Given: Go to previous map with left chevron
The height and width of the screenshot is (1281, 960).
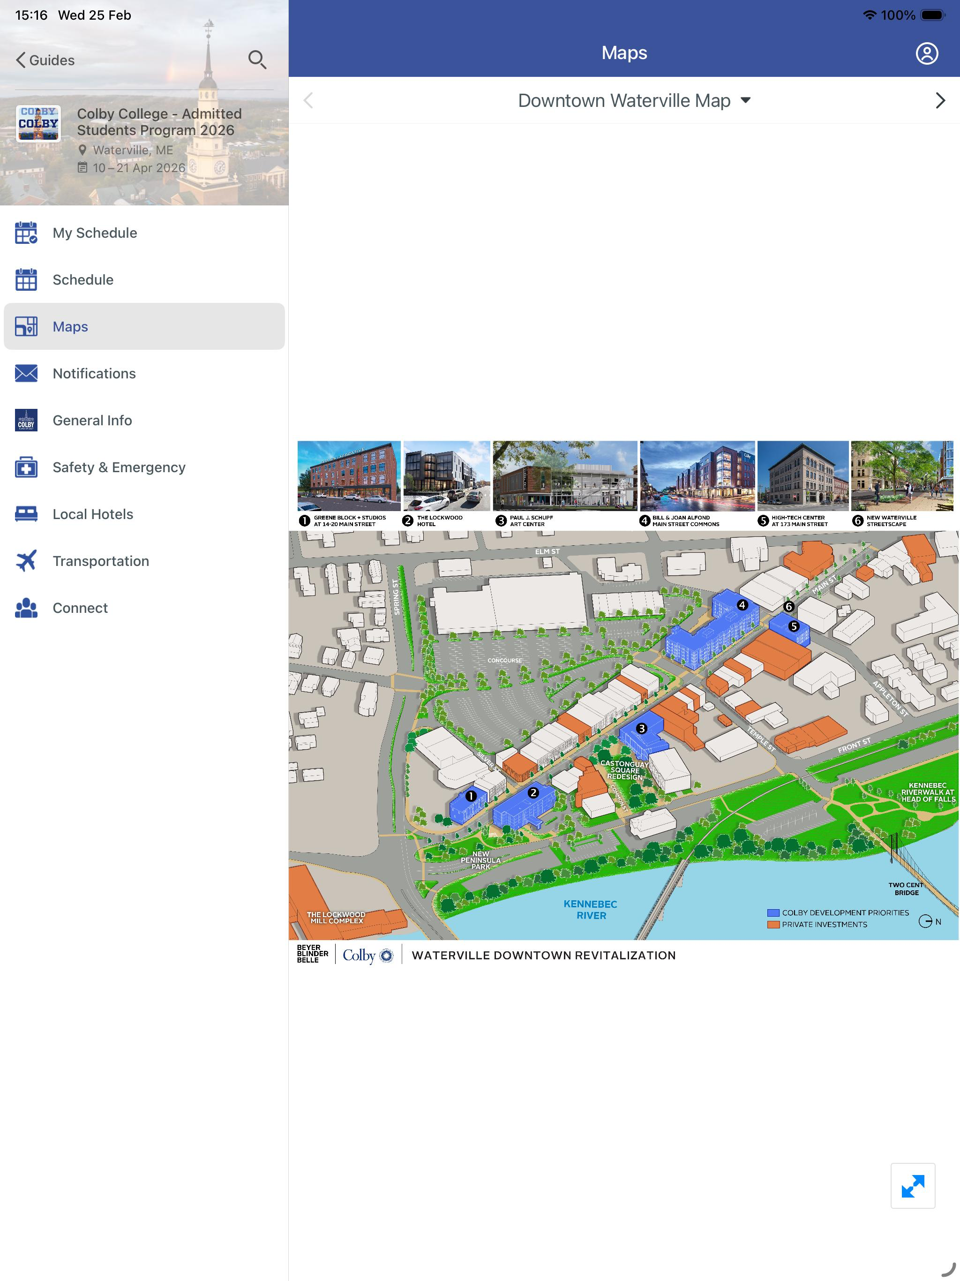Looking at the screenshot, I should point(308,101).
